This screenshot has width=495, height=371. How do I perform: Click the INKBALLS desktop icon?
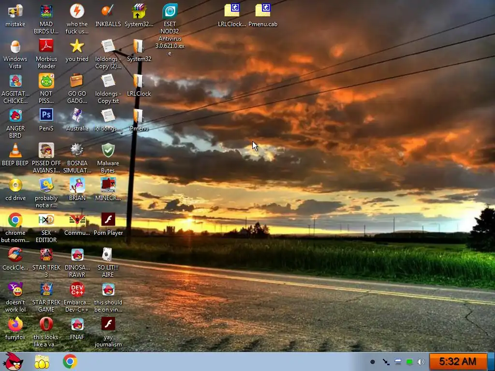point(108,12)
